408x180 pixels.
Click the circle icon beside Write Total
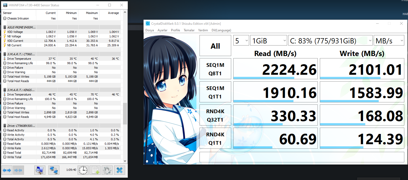pos(5,157)
